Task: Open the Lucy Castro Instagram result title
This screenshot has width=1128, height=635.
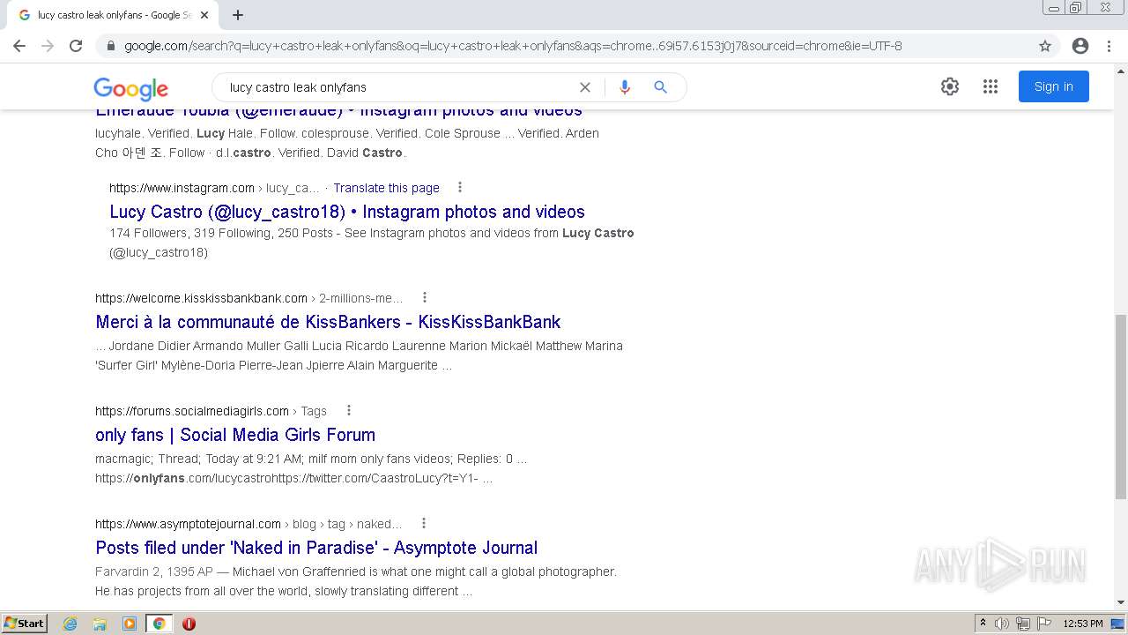Action: (x=347, y=212)
